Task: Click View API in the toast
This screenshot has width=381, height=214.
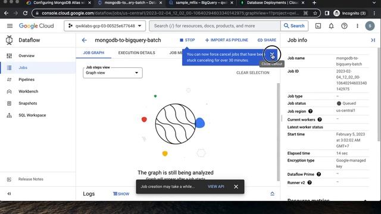Action: point(216,187)
